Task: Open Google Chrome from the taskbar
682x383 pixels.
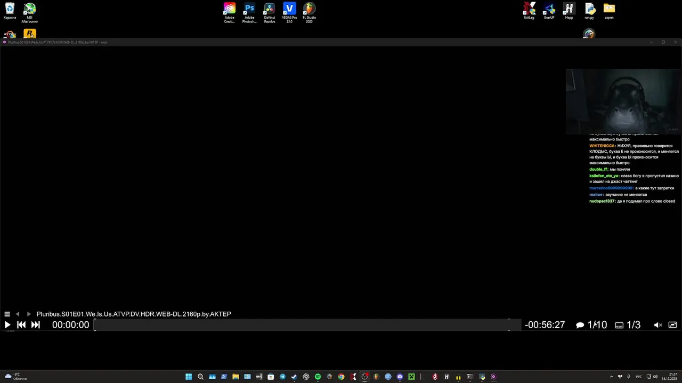Action: click(x=341, y=377)
